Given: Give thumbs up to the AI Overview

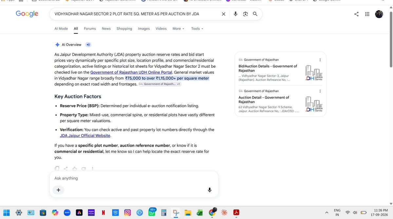Looking at the screenshot, I should click(75, 169).
